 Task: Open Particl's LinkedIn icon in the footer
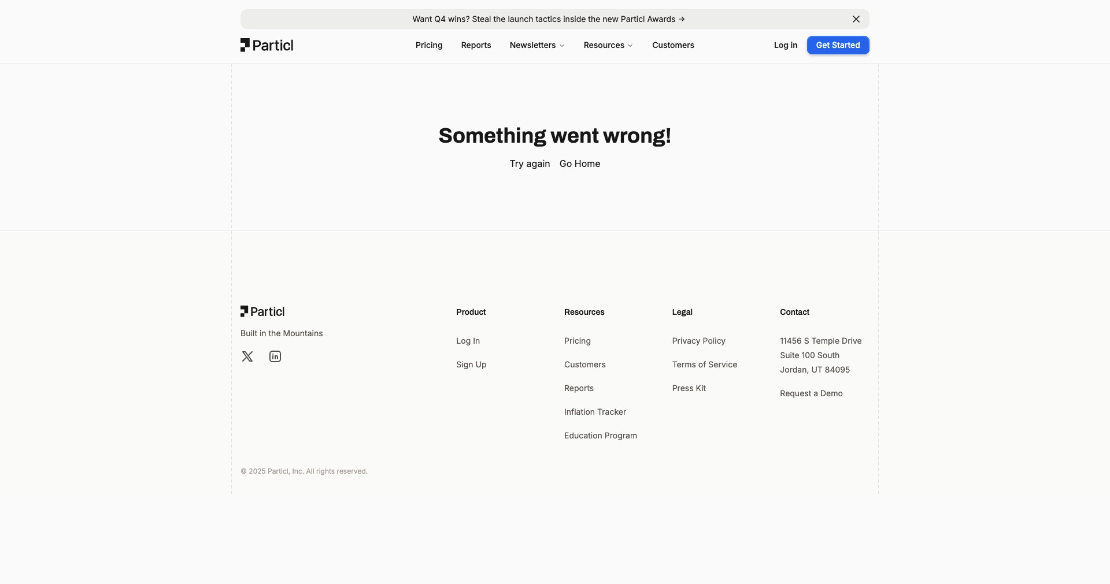tap(275, 356)
